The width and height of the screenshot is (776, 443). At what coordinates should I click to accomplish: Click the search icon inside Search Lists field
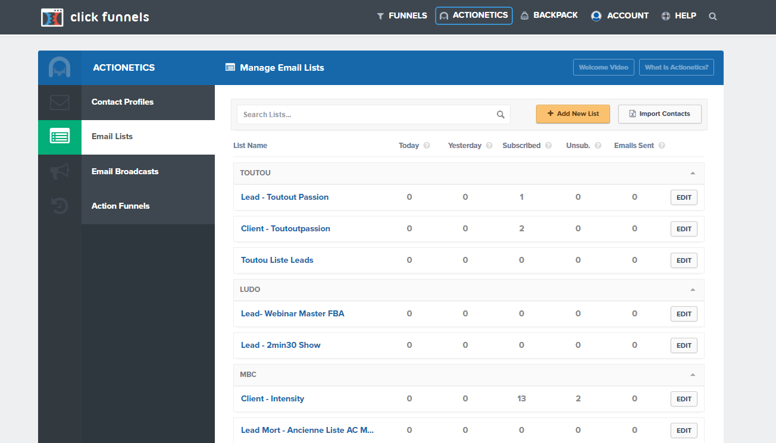click(x=500, y=115)
